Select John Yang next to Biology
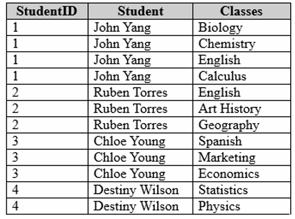This screenshot has width=295, height=219. (x=122, y=28)
